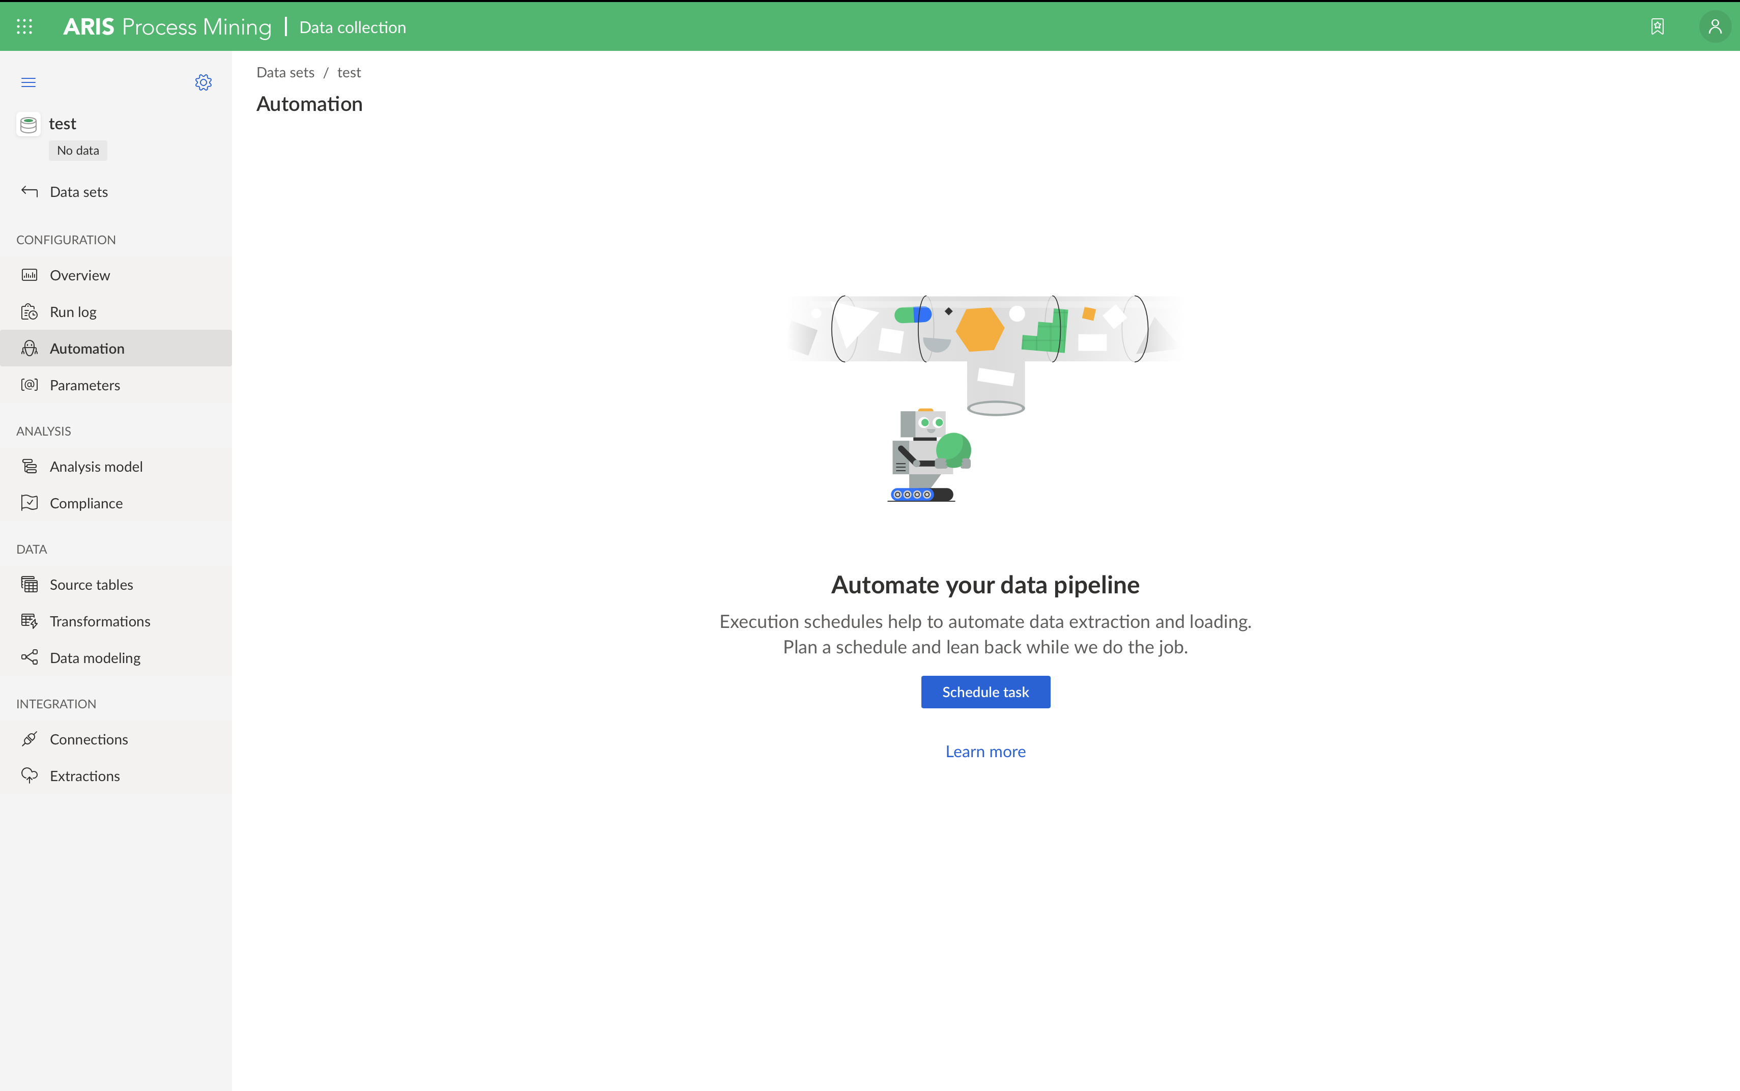Go back to Data sets in sidebar

115,192
